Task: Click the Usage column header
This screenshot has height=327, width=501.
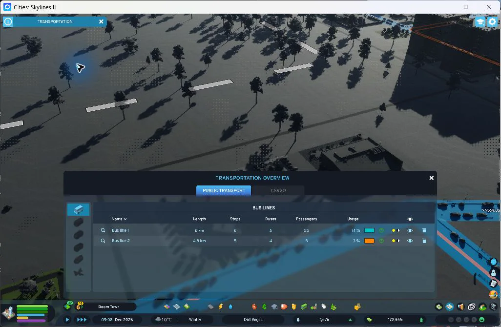Action: point(353,219)
